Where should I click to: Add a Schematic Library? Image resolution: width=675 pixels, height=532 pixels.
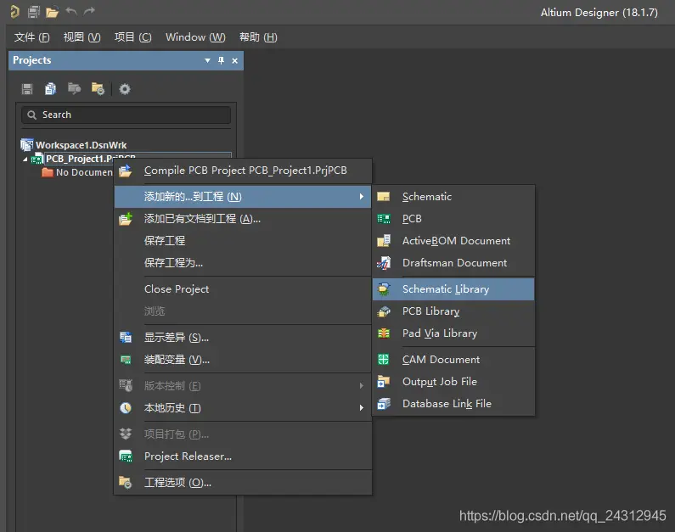(x=453, y=289)
